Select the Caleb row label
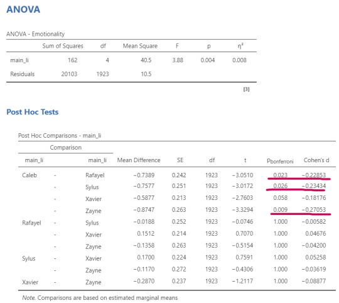The image size is (339, 303). coord(30,175)
